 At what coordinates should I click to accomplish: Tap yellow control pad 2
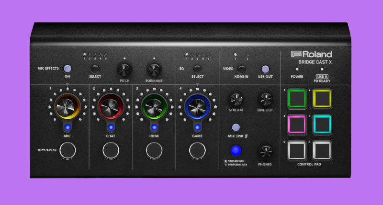pos(322,99)
